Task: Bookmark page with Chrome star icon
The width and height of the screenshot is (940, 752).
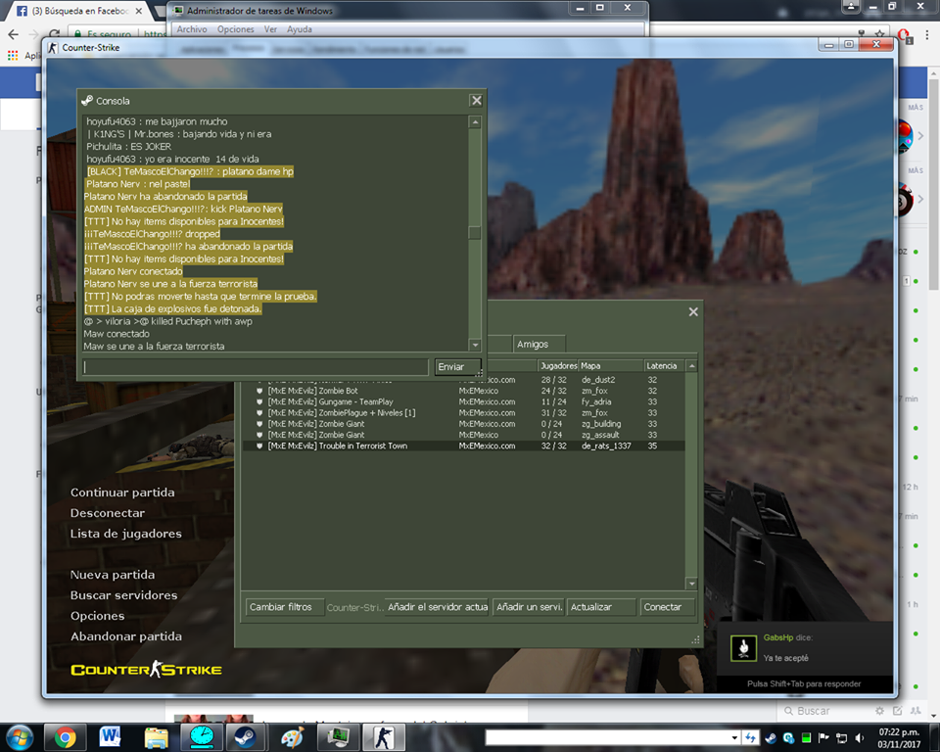Action: click(x=879, y=34)
